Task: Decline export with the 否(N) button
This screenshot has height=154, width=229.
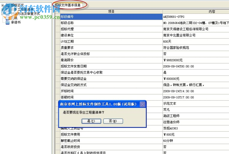Action: (113, 121)
